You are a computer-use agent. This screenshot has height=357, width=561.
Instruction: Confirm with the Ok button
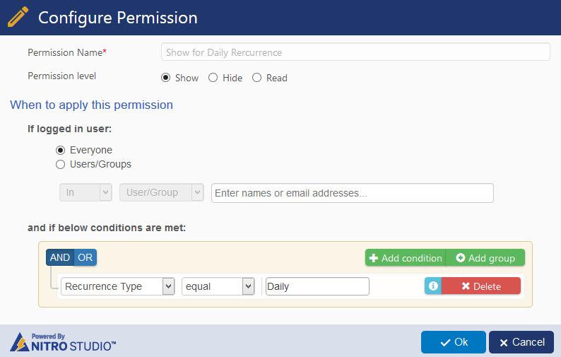[x=454, y=342]
